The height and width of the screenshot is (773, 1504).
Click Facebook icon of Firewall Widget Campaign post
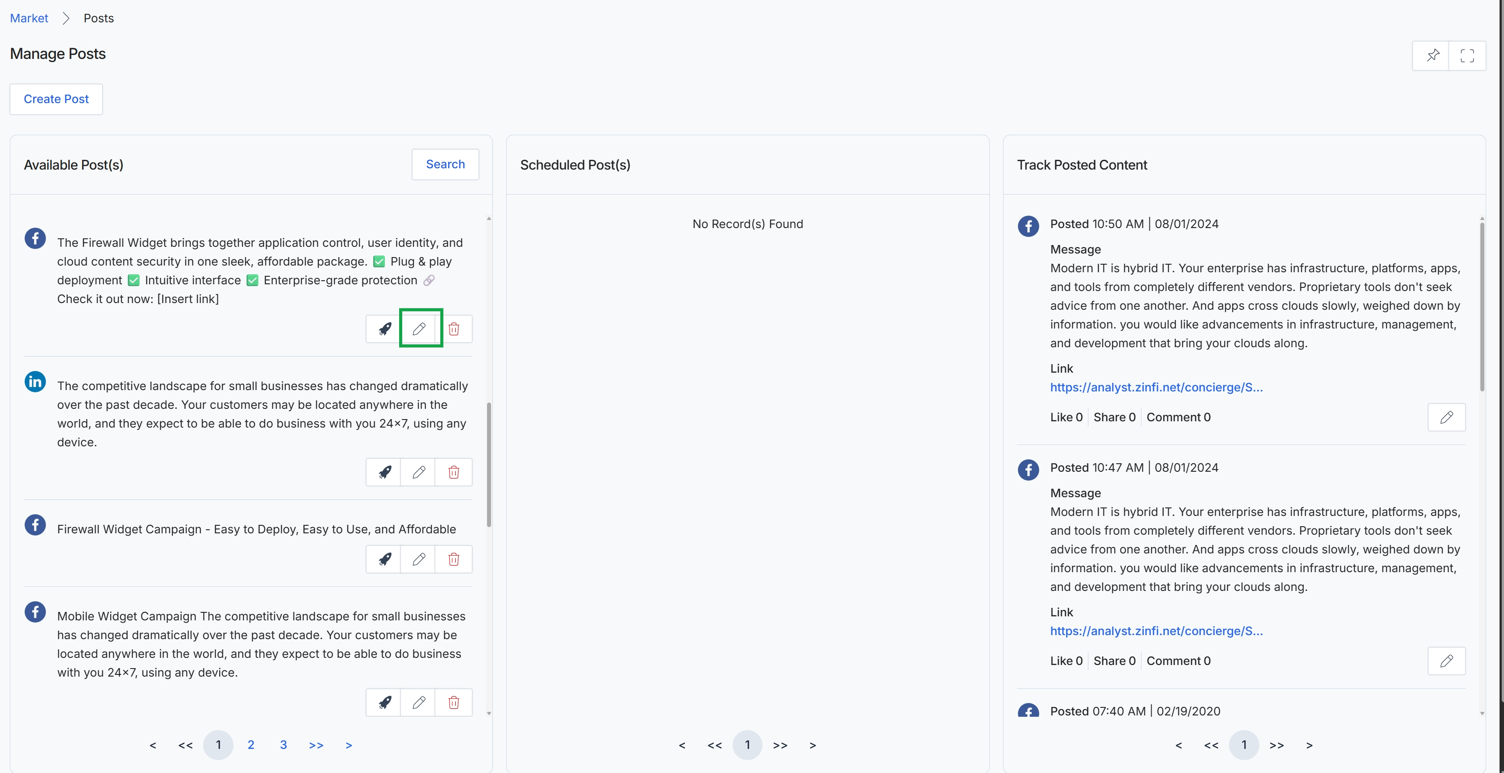(x=35, y=525)
